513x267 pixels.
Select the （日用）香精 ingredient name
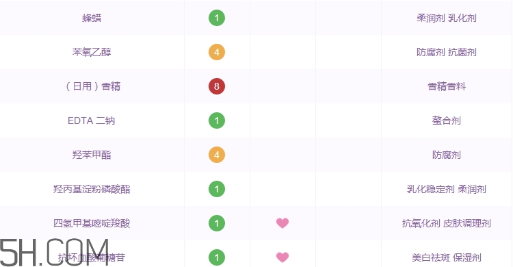click(93, 86)
